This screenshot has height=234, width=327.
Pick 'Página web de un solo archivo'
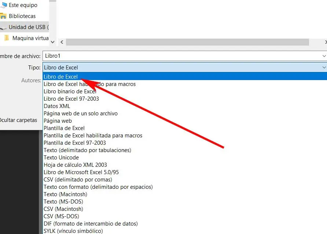click(x=81, y=114)
